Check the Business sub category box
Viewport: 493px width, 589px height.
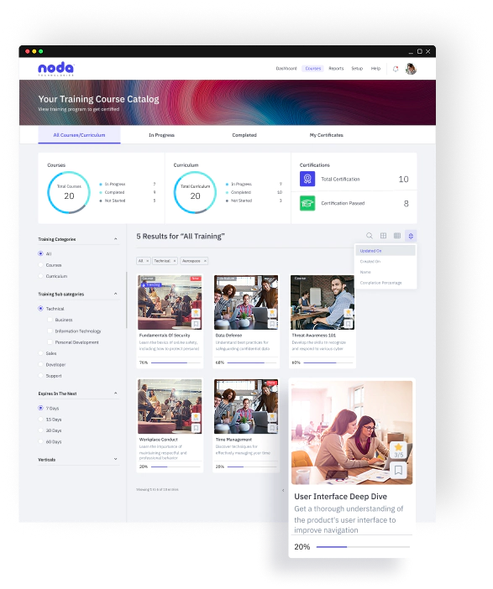point(50,320)
